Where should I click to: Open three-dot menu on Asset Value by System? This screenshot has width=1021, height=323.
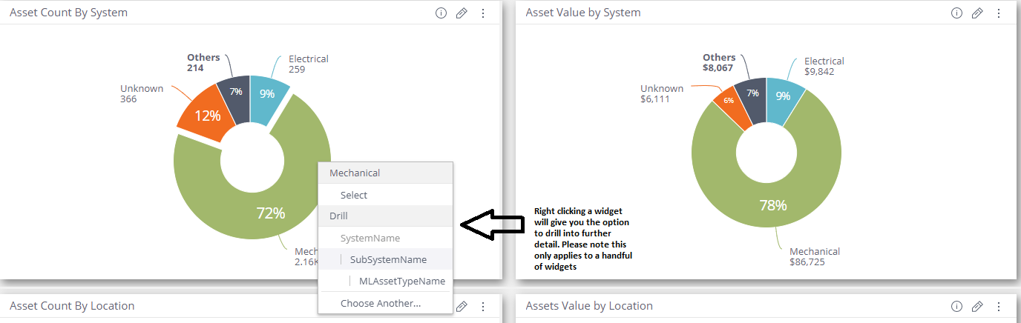coord(999,13)
